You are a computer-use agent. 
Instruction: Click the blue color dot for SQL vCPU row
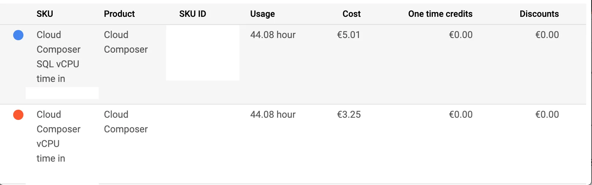point(18,35)
